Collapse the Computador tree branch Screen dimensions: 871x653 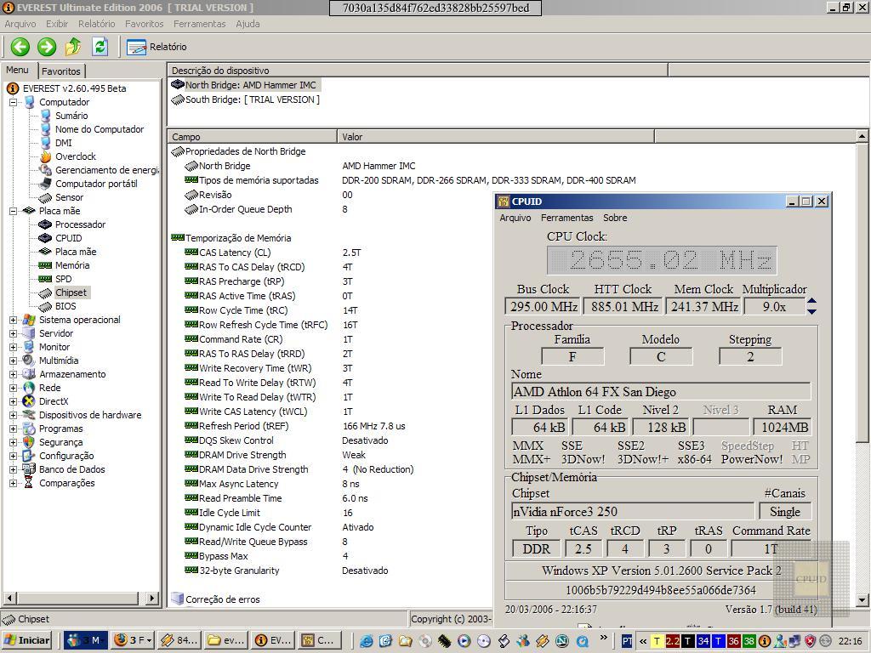click(x=14, y=102)
